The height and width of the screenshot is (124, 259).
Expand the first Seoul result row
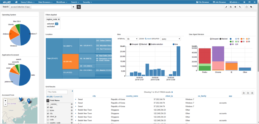coord(76,99)
